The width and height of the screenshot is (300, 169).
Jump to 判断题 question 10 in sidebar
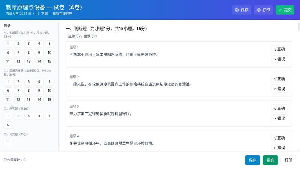pos(49,53)
